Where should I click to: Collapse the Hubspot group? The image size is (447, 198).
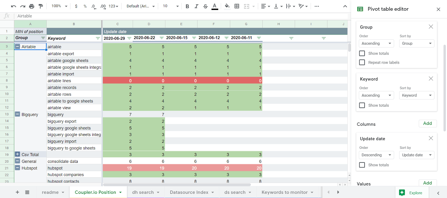[18, 168]
